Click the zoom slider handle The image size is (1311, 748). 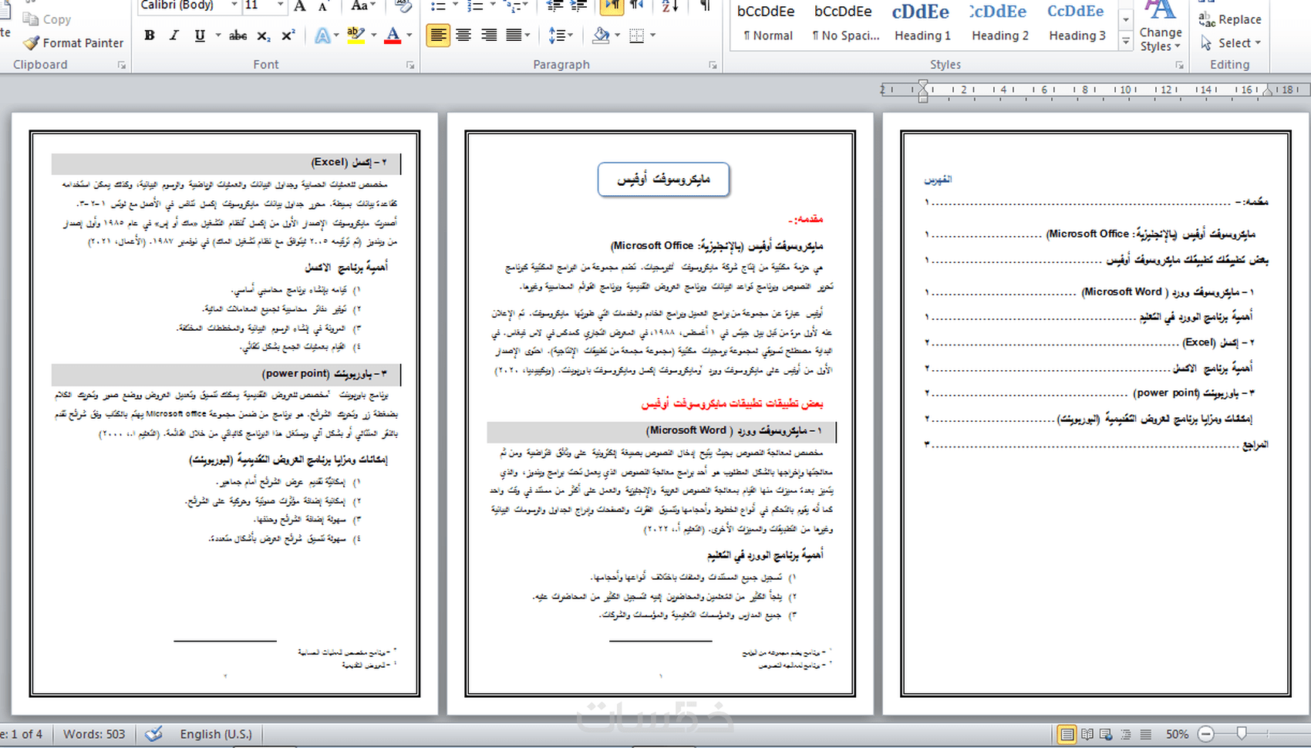[1242, 734]
